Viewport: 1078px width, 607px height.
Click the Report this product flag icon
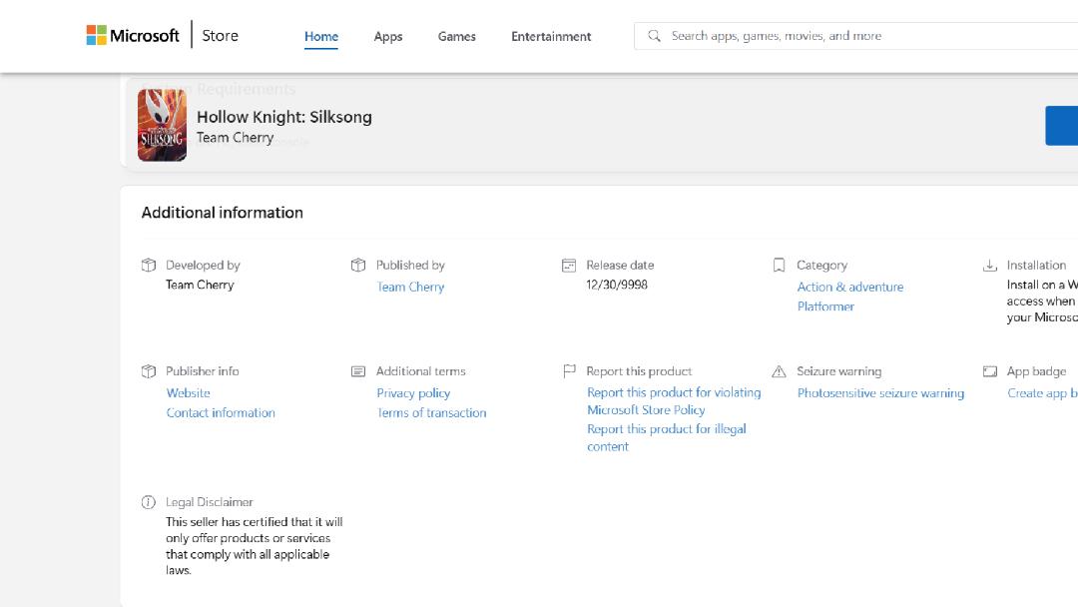pyautogui.click(x=569, y=371)
